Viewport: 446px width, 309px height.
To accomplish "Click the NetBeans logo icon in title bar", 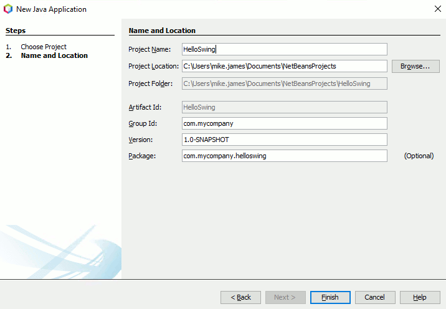I will 8,9.
